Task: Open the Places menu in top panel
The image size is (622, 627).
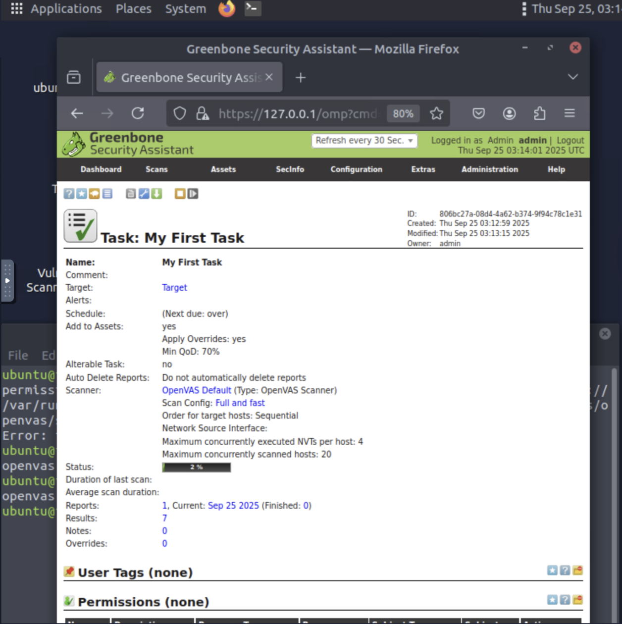Action: (x=134, y=9)
